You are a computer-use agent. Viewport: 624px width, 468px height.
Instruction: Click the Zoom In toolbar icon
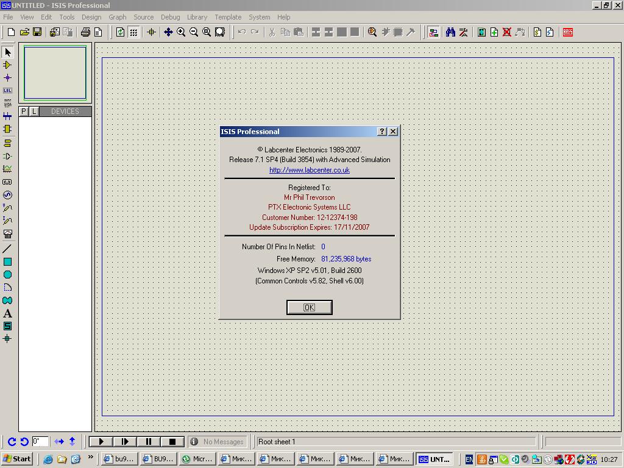(x=181, y=32)
